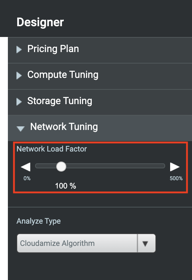Click the Analyze Type label

pos(39,221)
